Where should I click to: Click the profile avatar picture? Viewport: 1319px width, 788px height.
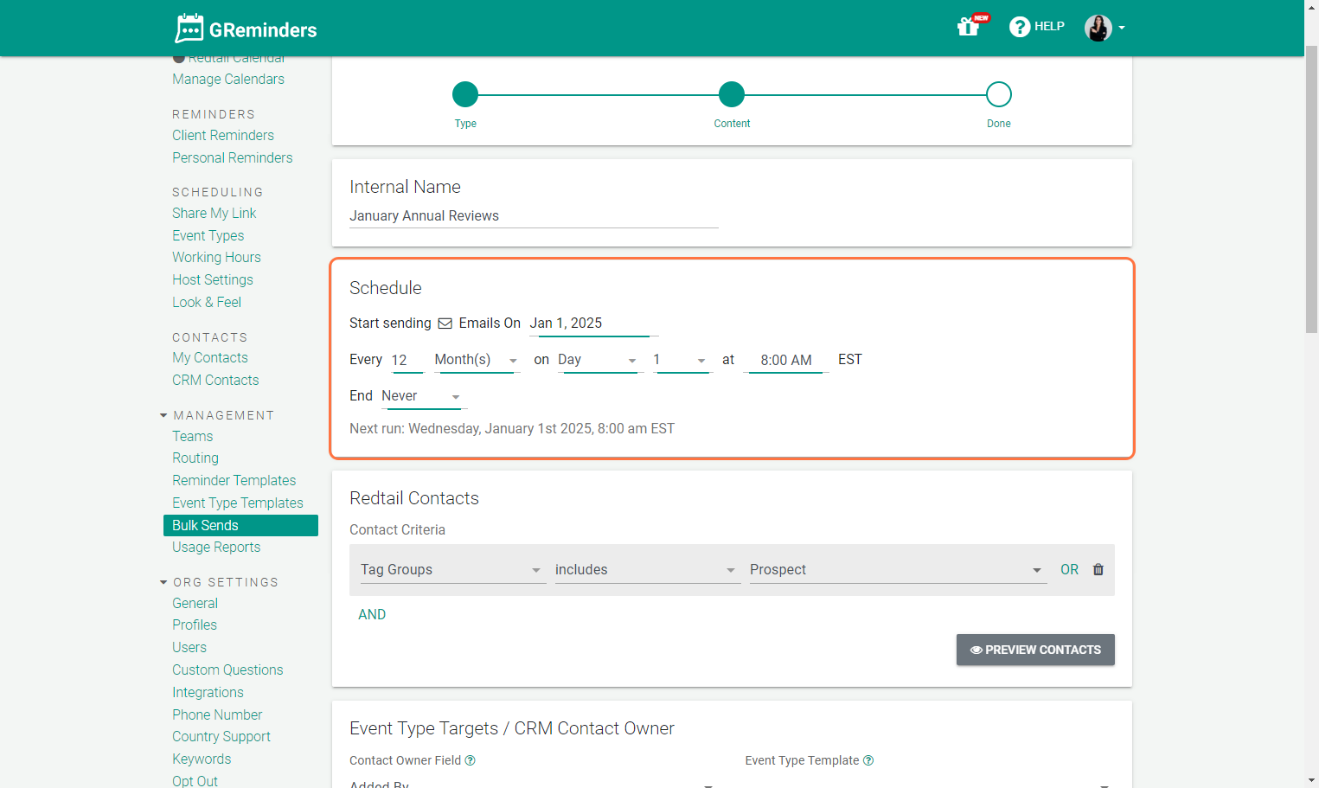click(1098, 28)
